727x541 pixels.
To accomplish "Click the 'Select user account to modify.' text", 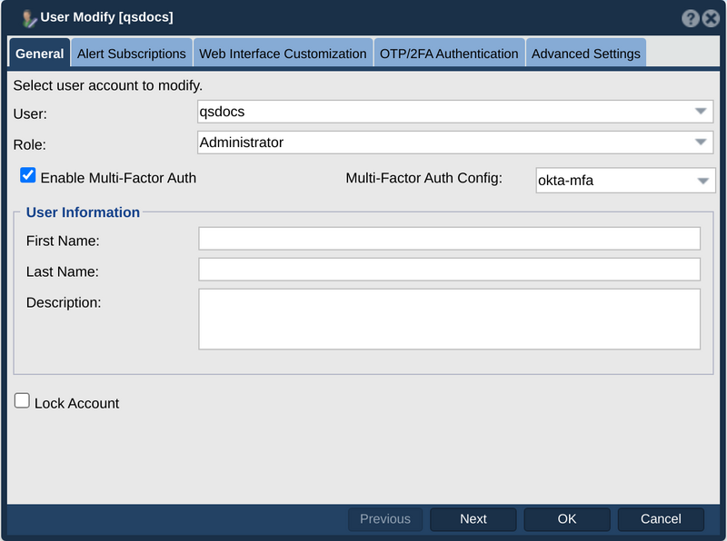I will point(107,85).
